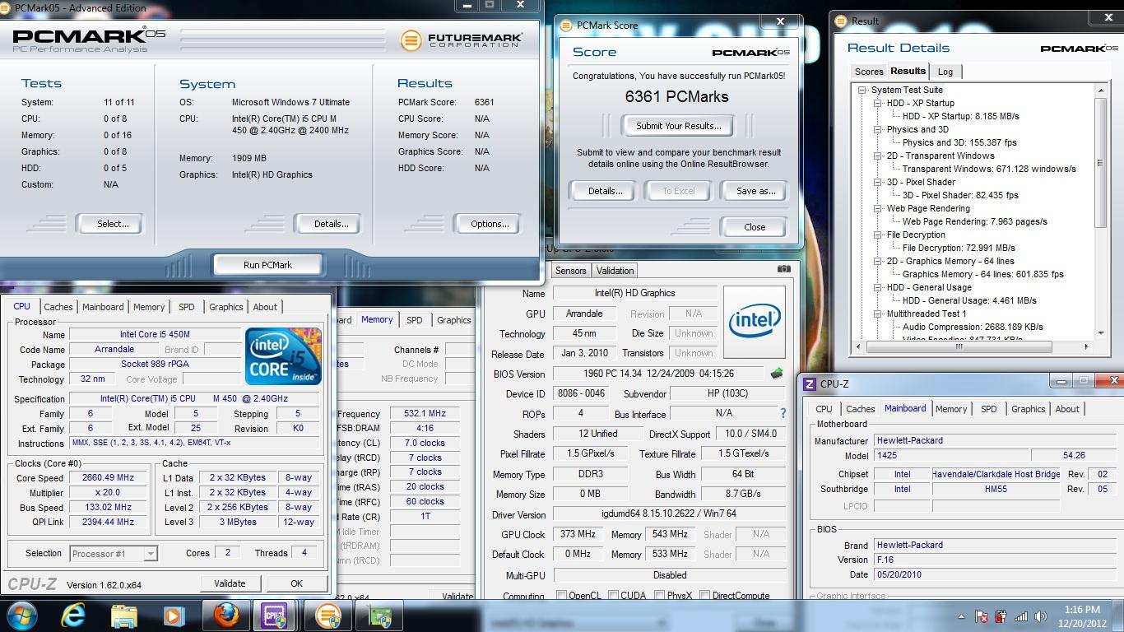Open Windows Media Player taskbar icon

coord(173,616)
